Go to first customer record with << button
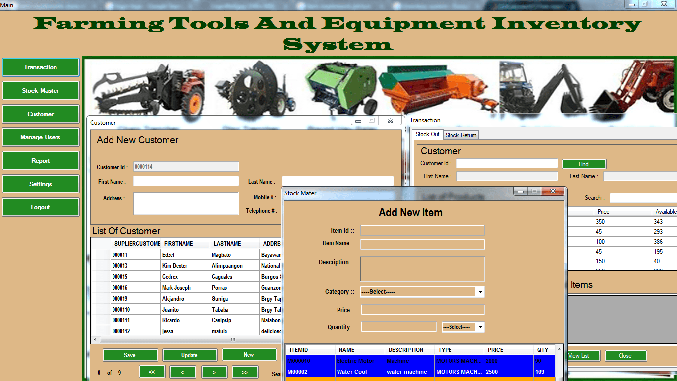677x381 pixels. pos(152,372)
